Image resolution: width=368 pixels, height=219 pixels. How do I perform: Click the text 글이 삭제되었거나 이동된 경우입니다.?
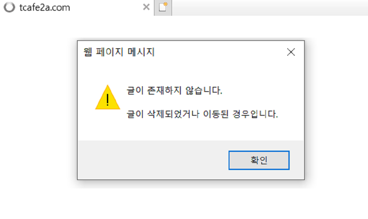click(202, 114)
